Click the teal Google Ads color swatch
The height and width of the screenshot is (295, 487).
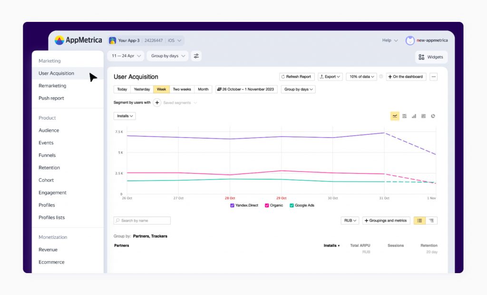292,205
